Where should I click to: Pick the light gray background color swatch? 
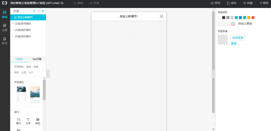click(232, 17)
